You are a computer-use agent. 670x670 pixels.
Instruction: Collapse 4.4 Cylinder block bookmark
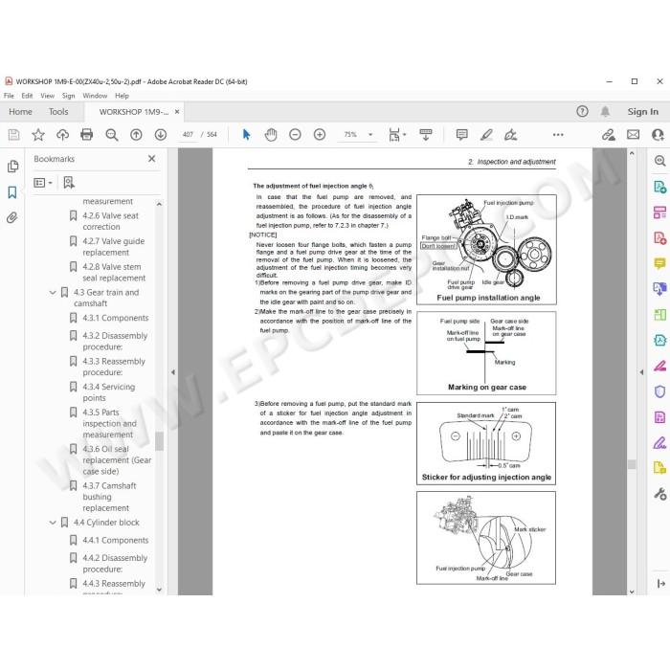(x=53, y=523)
